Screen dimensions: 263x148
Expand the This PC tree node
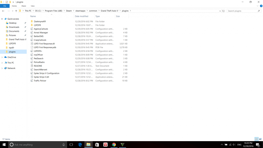click(2, 63)
